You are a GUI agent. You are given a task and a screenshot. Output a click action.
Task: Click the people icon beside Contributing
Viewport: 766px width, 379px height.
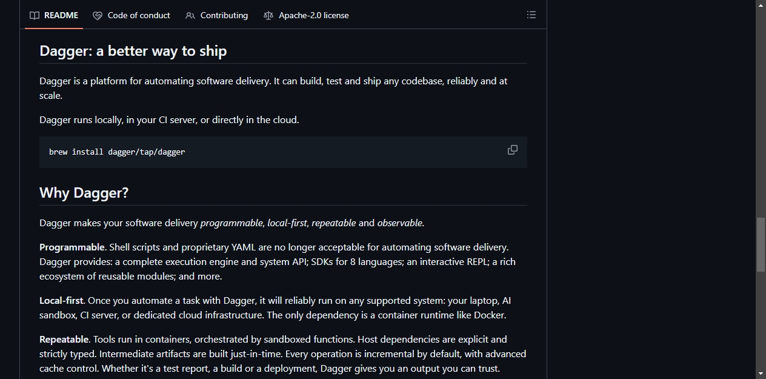tap(190, 15)
